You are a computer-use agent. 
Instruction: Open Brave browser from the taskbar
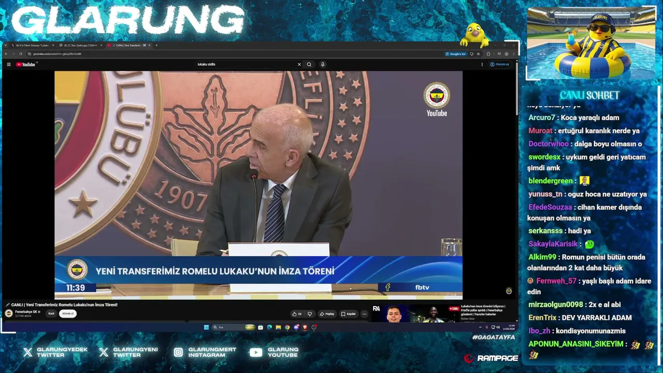pos(305,327)
